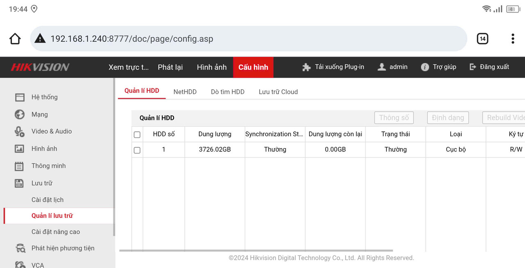Click the Dung lượng column header

pyautogui.click(x=215, y=134)
